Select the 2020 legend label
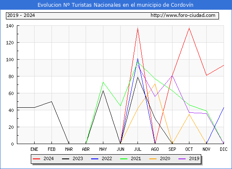Viewport: 232px width, 169px height. [165, 158]
